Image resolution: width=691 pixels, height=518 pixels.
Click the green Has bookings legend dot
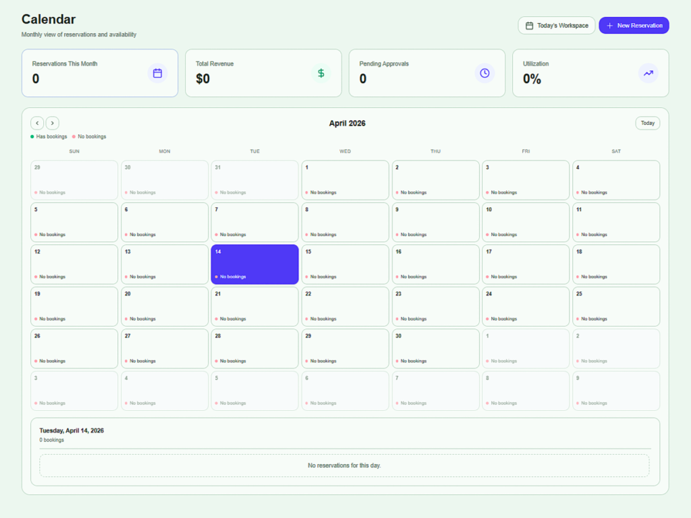click(32, 137)
